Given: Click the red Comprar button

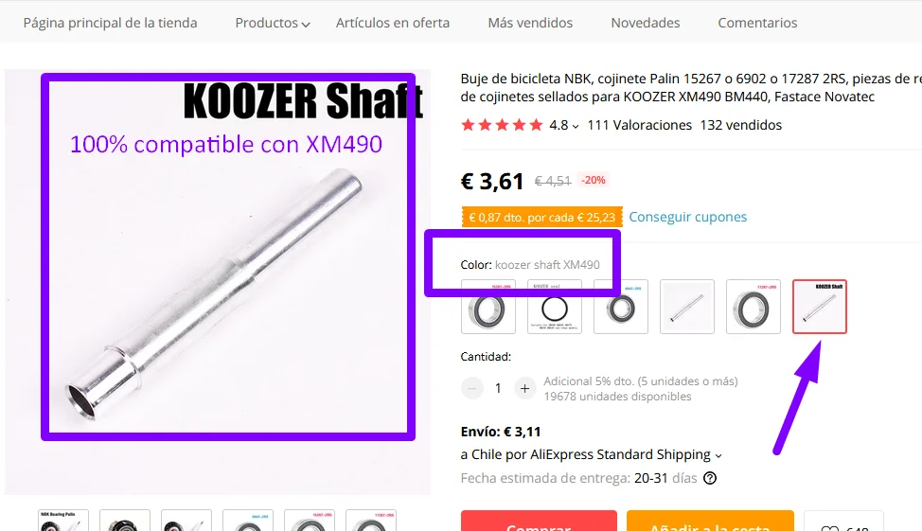Looking at the screenshot, I should point(539,521).
